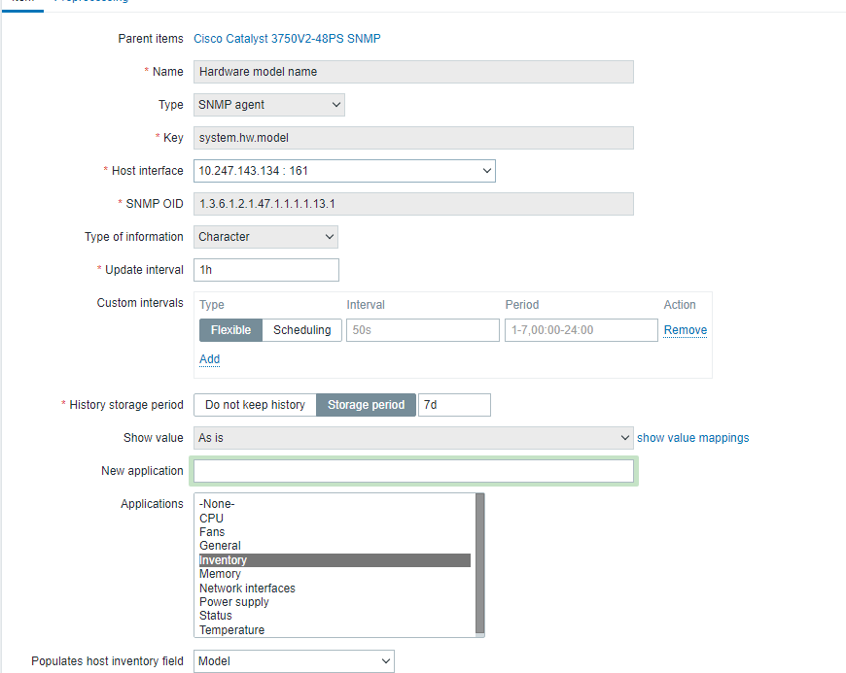The width and height of the screenshot is (846, 673).
Task: Click the custom Interval 50s field
Action: tap(422, 330)
